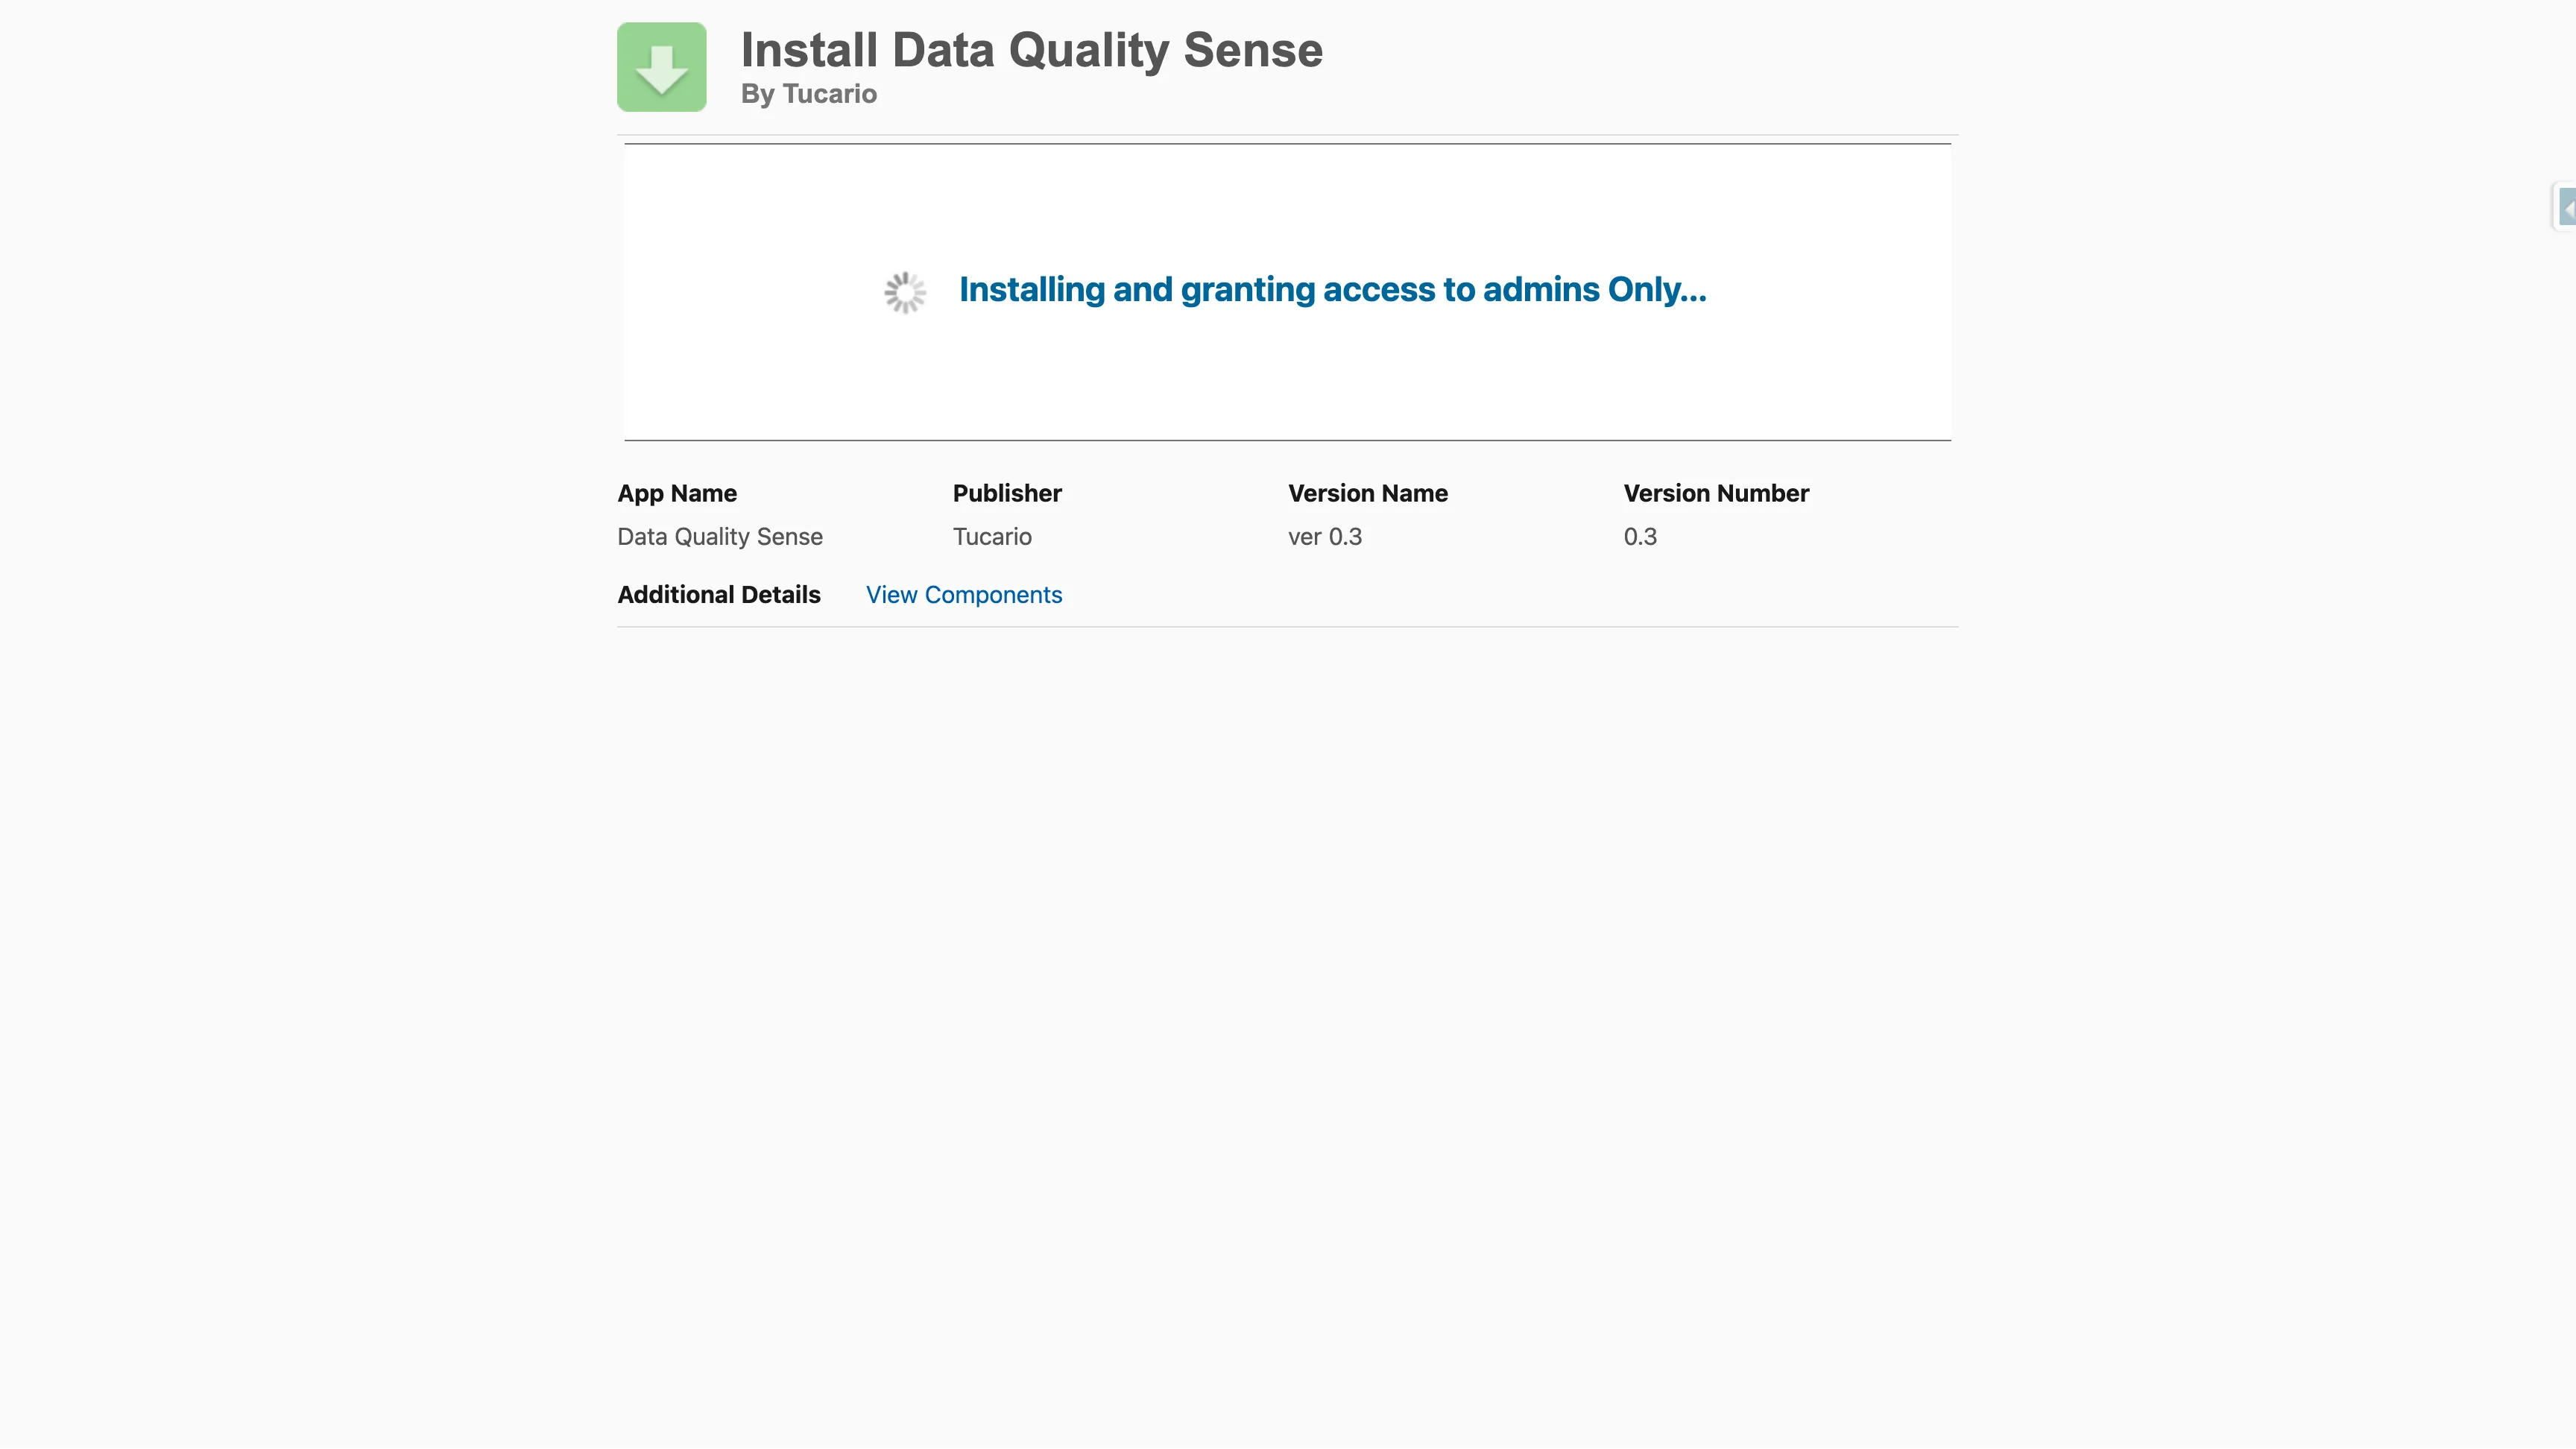Open the View Components link
This screenshot has width=2576, height=1449.
click(963, 595)
